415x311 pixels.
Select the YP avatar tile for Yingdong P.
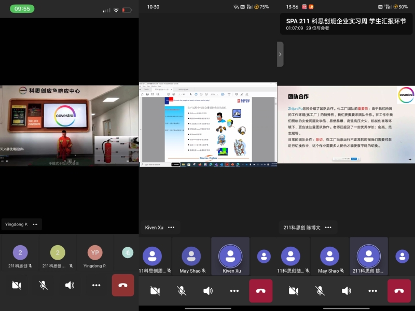(x=95, y=254)
